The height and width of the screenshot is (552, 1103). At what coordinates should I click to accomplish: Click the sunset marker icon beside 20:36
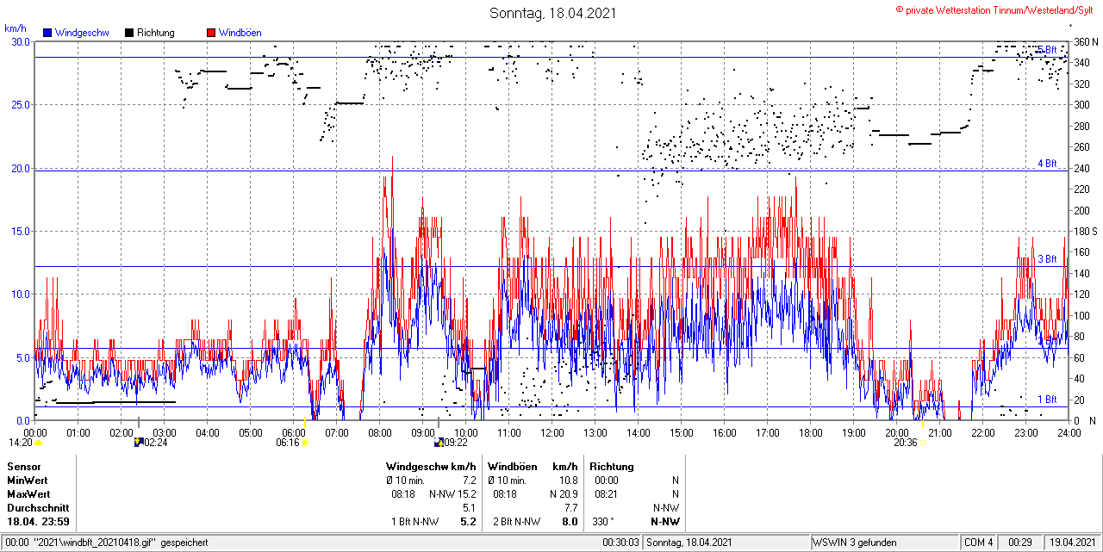click(x=923, y=443)
